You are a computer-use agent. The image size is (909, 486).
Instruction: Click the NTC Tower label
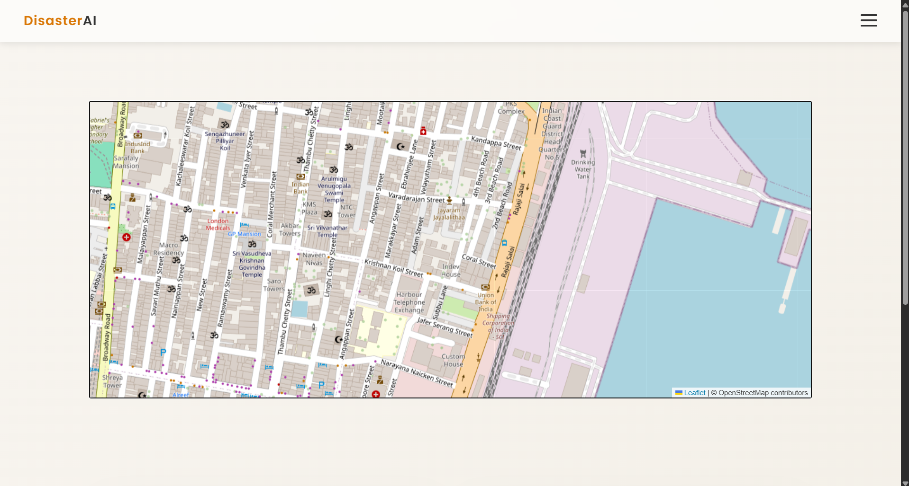346,211
